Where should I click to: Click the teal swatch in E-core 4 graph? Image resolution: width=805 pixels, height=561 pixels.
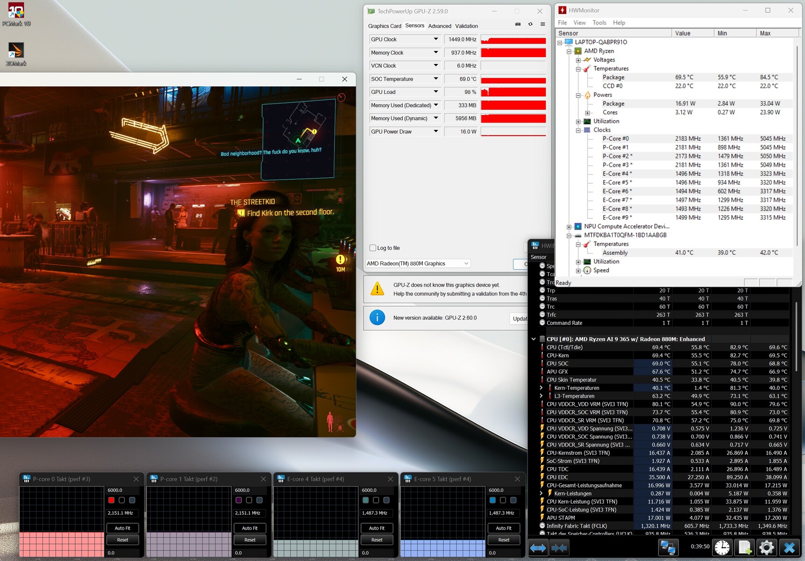tap(365, 500)
